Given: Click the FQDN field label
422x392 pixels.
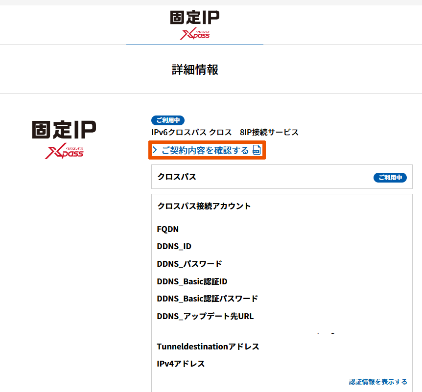Looking at the screenshot, I should [167, 229].
